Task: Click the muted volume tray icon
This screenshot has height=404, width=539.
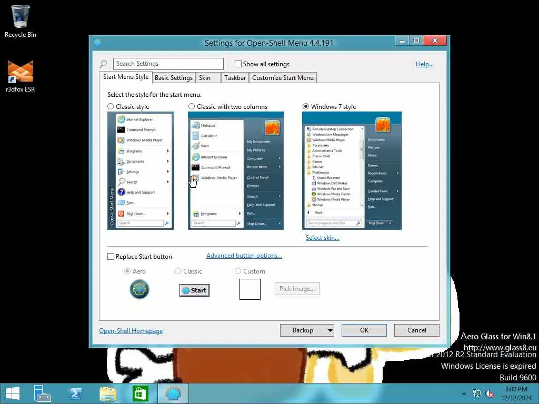Action: click(490, 393)
